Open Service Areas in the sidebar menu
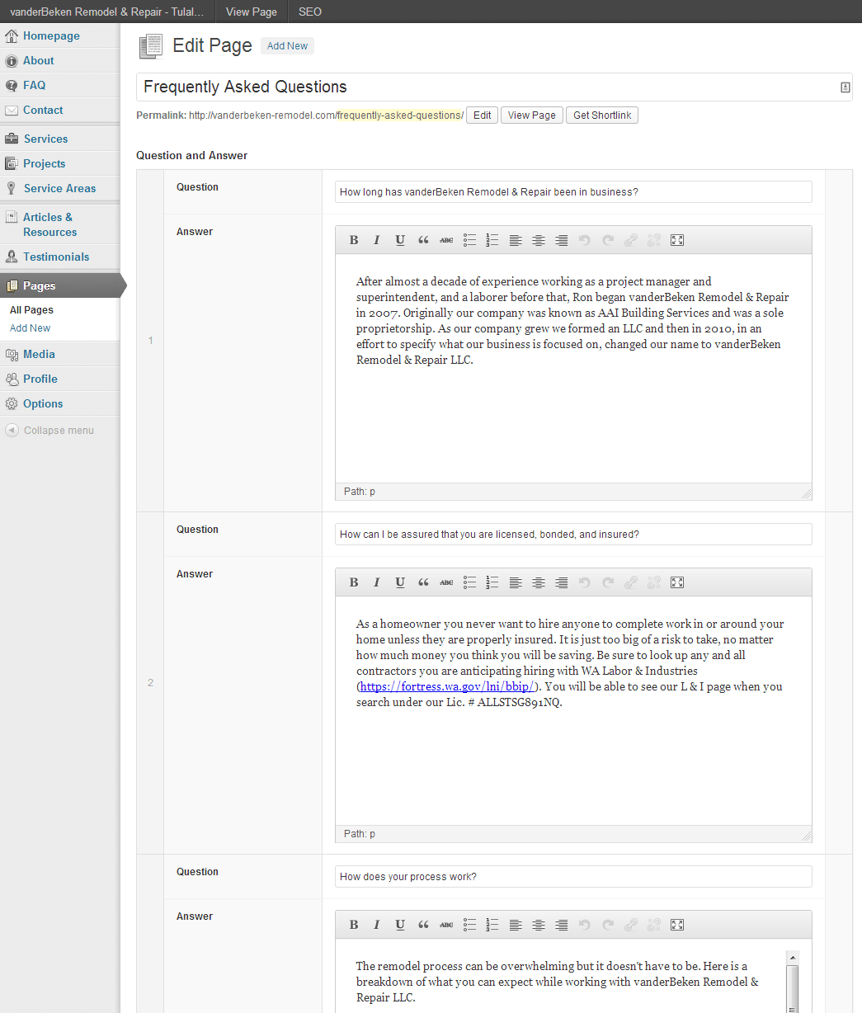The height and width of the screenshot is (1013, 862). pyautogui.click(x=59, y=188)
